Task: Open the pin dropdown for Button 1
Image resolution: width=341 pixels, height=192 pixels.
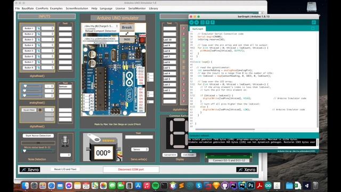Action: [47, 28]
